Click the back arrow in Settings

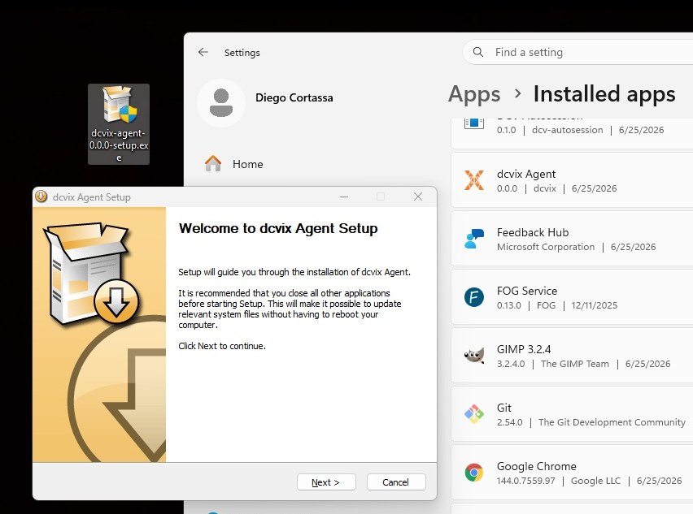click(203, 52)
